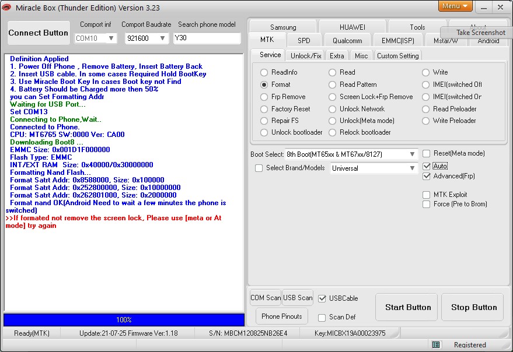The height and width of the screenshot is (352, 513).
Task: Enable the Scan Def checkbox
Action: (x=322, y=318)
